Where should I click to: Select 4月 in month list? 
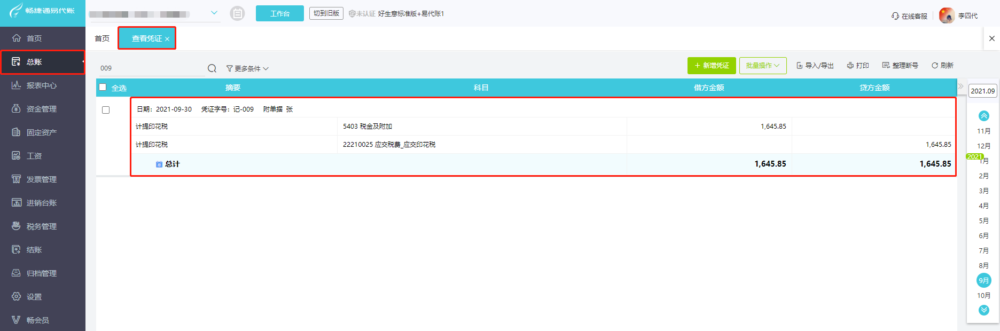(984, 206)
